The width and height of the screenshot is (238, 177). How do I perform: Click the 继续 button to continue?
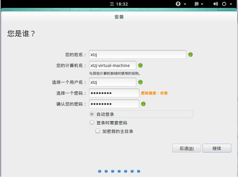pyautogui.click(x=217, y=148)
